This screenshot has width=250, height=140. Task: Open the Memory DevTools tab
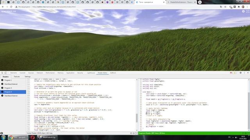point(61,73)
